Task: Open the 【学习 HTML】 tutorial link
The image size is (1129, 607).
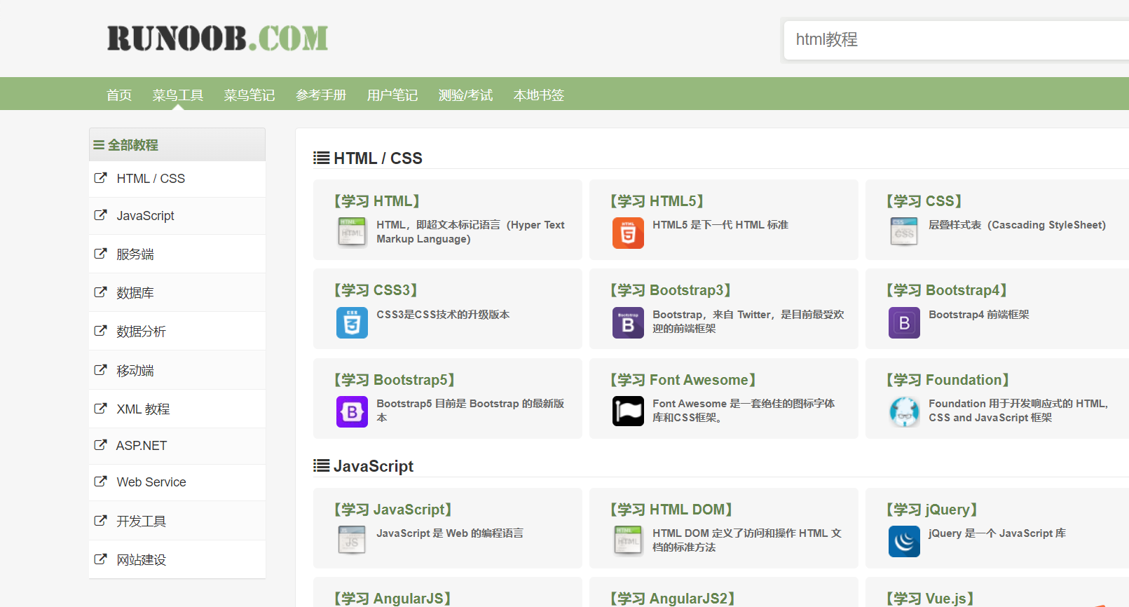Action: [x=377, y=201]
